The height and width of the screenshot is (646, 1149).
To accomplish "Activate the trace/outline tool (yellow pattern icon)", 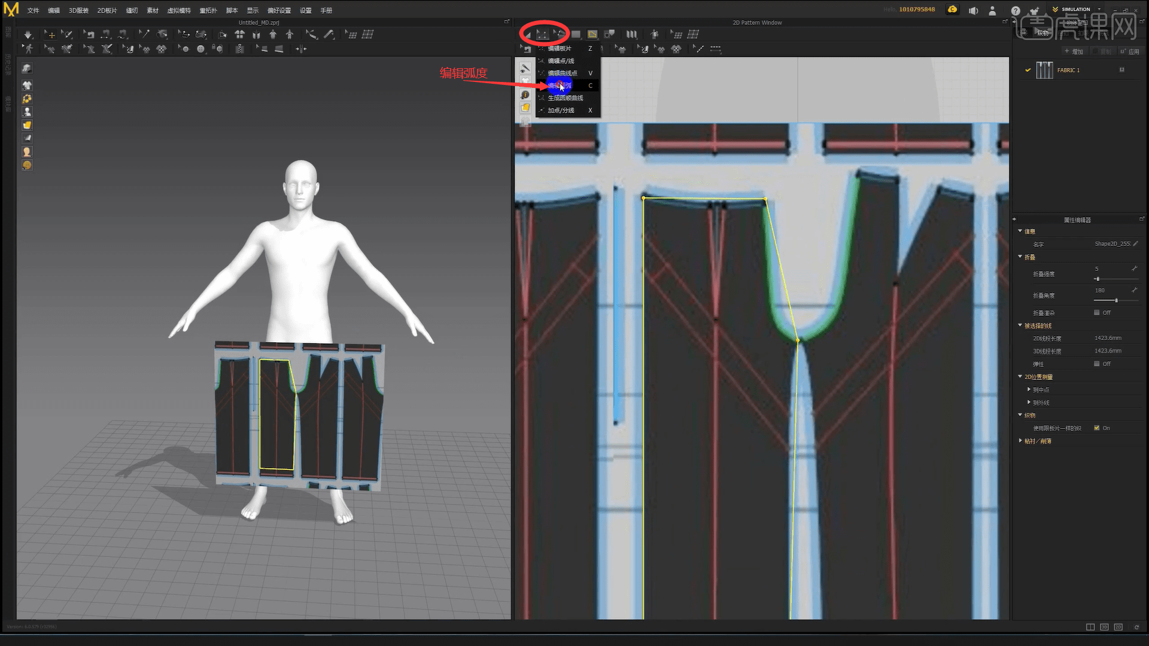I will pos(592,34).
